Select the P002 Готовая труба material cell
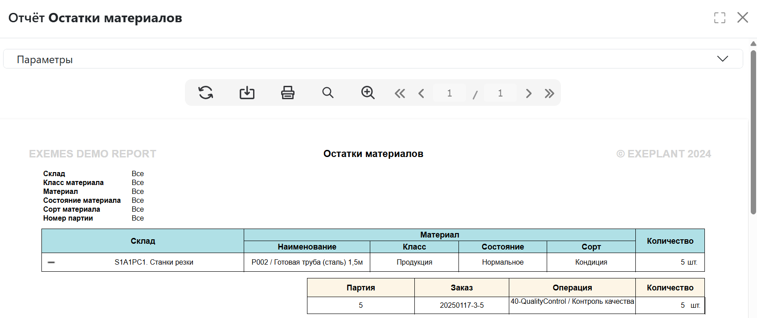The width and height of the screenshot is (757, 318). [307, 262]
